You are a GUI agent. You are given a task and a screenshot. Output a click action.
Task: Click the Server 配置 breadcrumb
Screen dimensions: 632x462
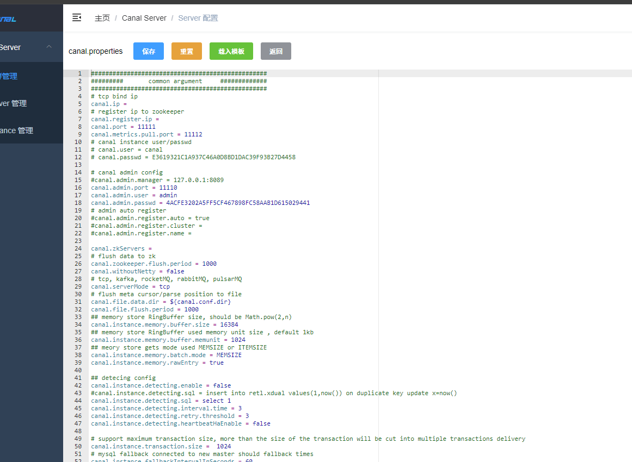[x=198, y=18]
